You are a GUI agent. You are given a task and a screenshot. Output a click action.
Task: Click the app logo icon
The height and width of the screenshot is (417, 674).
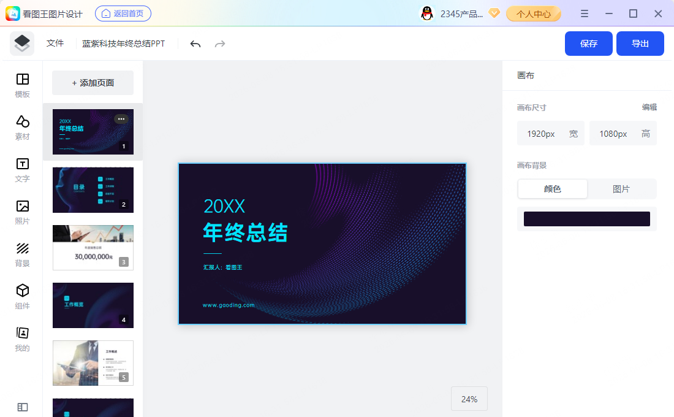click(13, 13)
